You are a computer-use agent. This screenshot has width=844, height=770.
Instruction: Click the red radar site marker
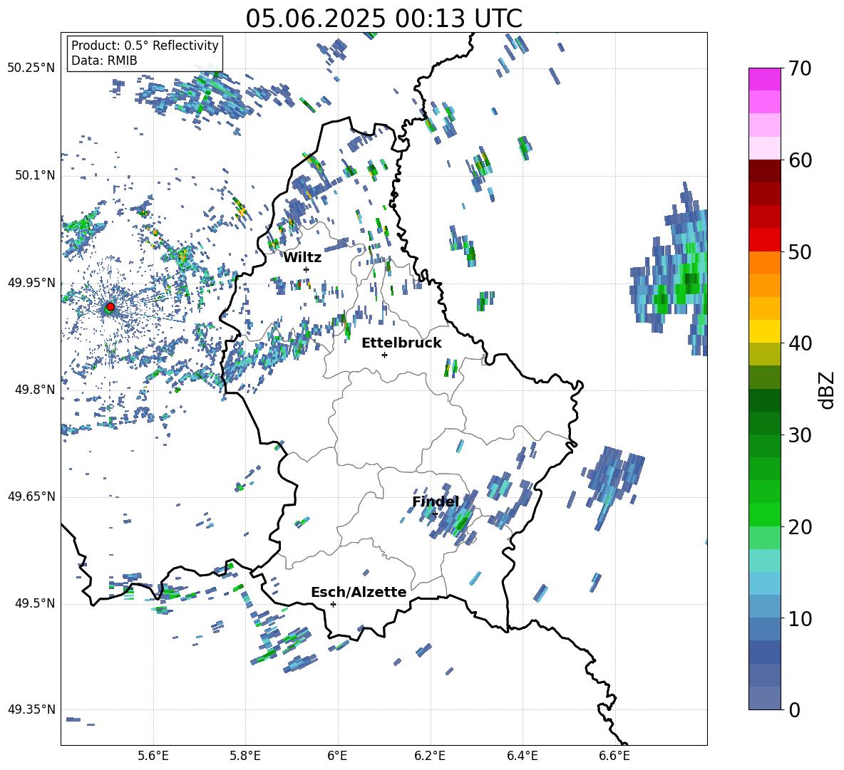point(110,306)
